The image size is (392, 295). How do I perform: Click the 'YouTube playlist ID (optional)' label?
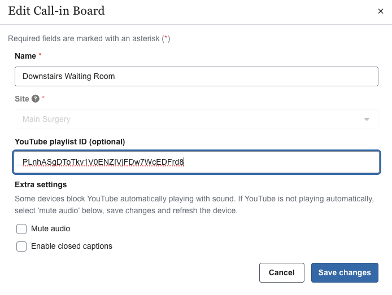(69, 142)
